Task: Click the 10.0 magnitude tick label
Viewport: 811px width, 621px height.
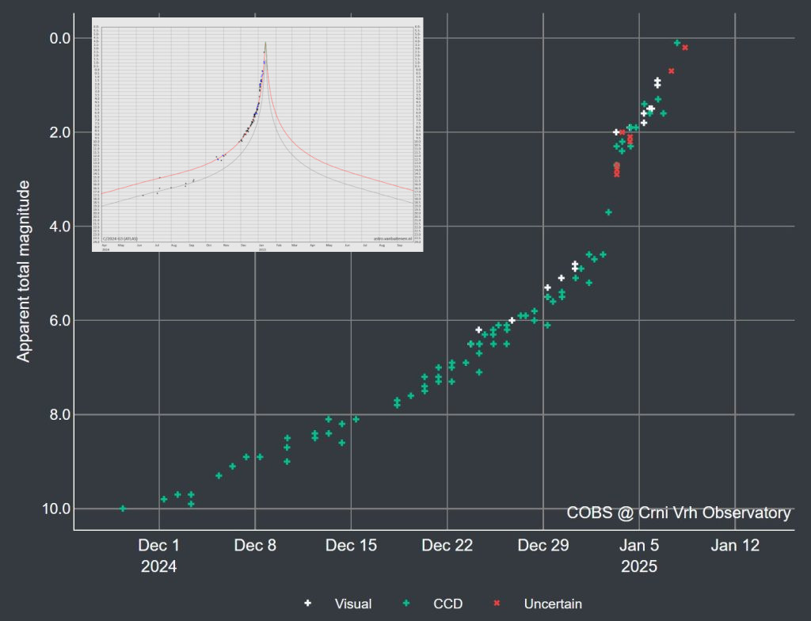Action: pyautogui.click(x=56, y=509)
